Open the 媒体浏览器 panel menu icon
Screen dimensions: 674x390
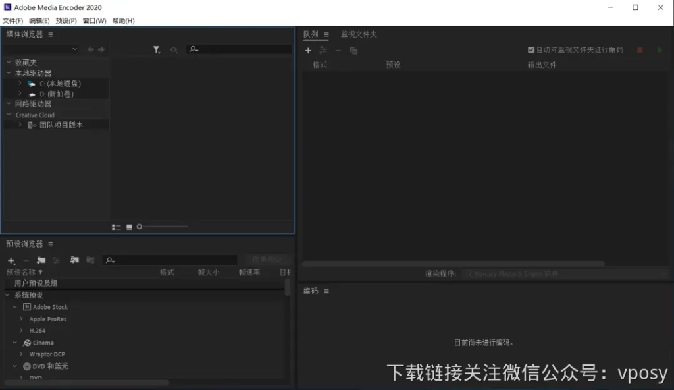click(x=51, y=34)
